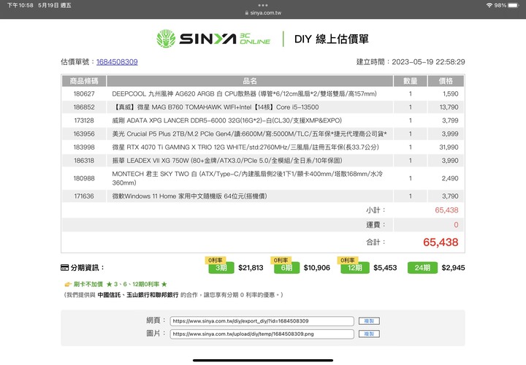Click the 價格 column header

(446, 81)
